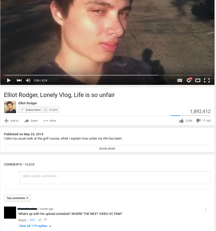The width and height of the screenshot is (216, 231).
Task: Skip to the next video
Action: pos(19,80)
